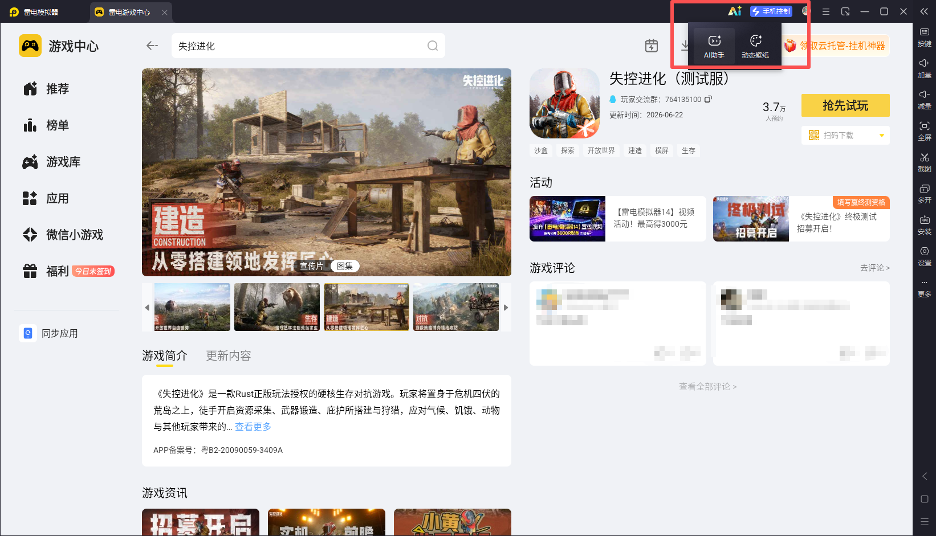
Task: Toggle gallery to 图集 image set
Action: tap(345, 266)
